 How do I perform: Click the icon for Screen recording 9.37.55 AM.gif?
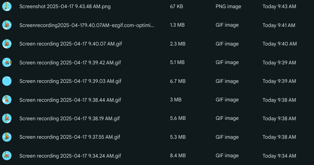click(x=7, y=137)
